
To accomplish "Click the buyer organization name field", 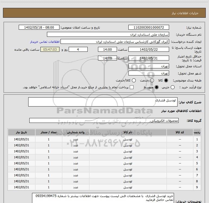I will (108, 35).
